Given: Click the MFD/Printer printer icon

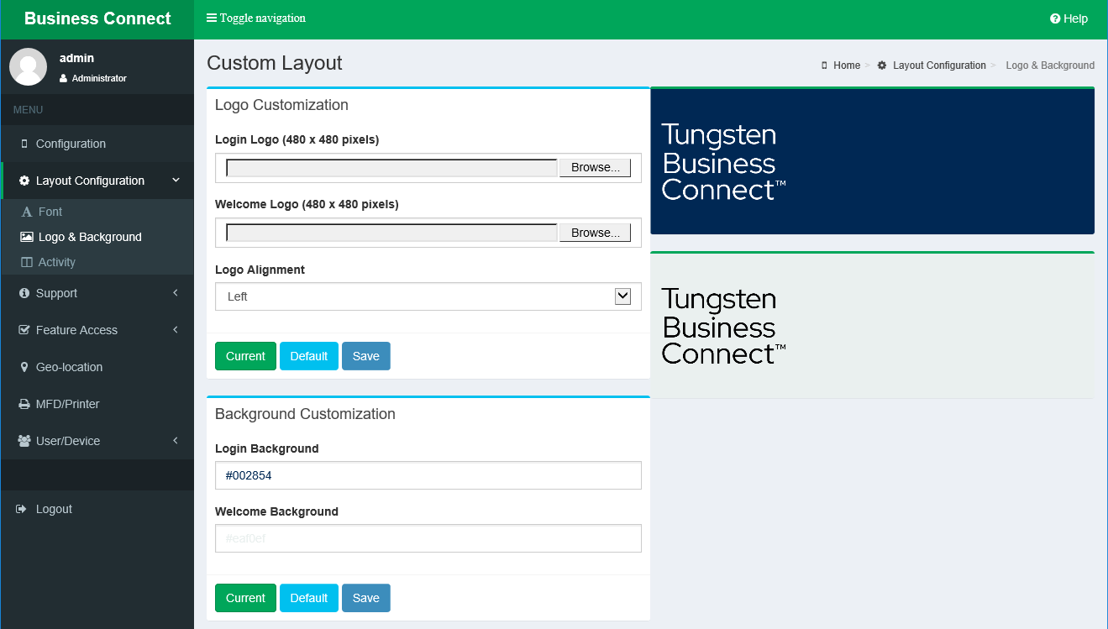Looking at the screenshot, I should (x=24, y=404).
